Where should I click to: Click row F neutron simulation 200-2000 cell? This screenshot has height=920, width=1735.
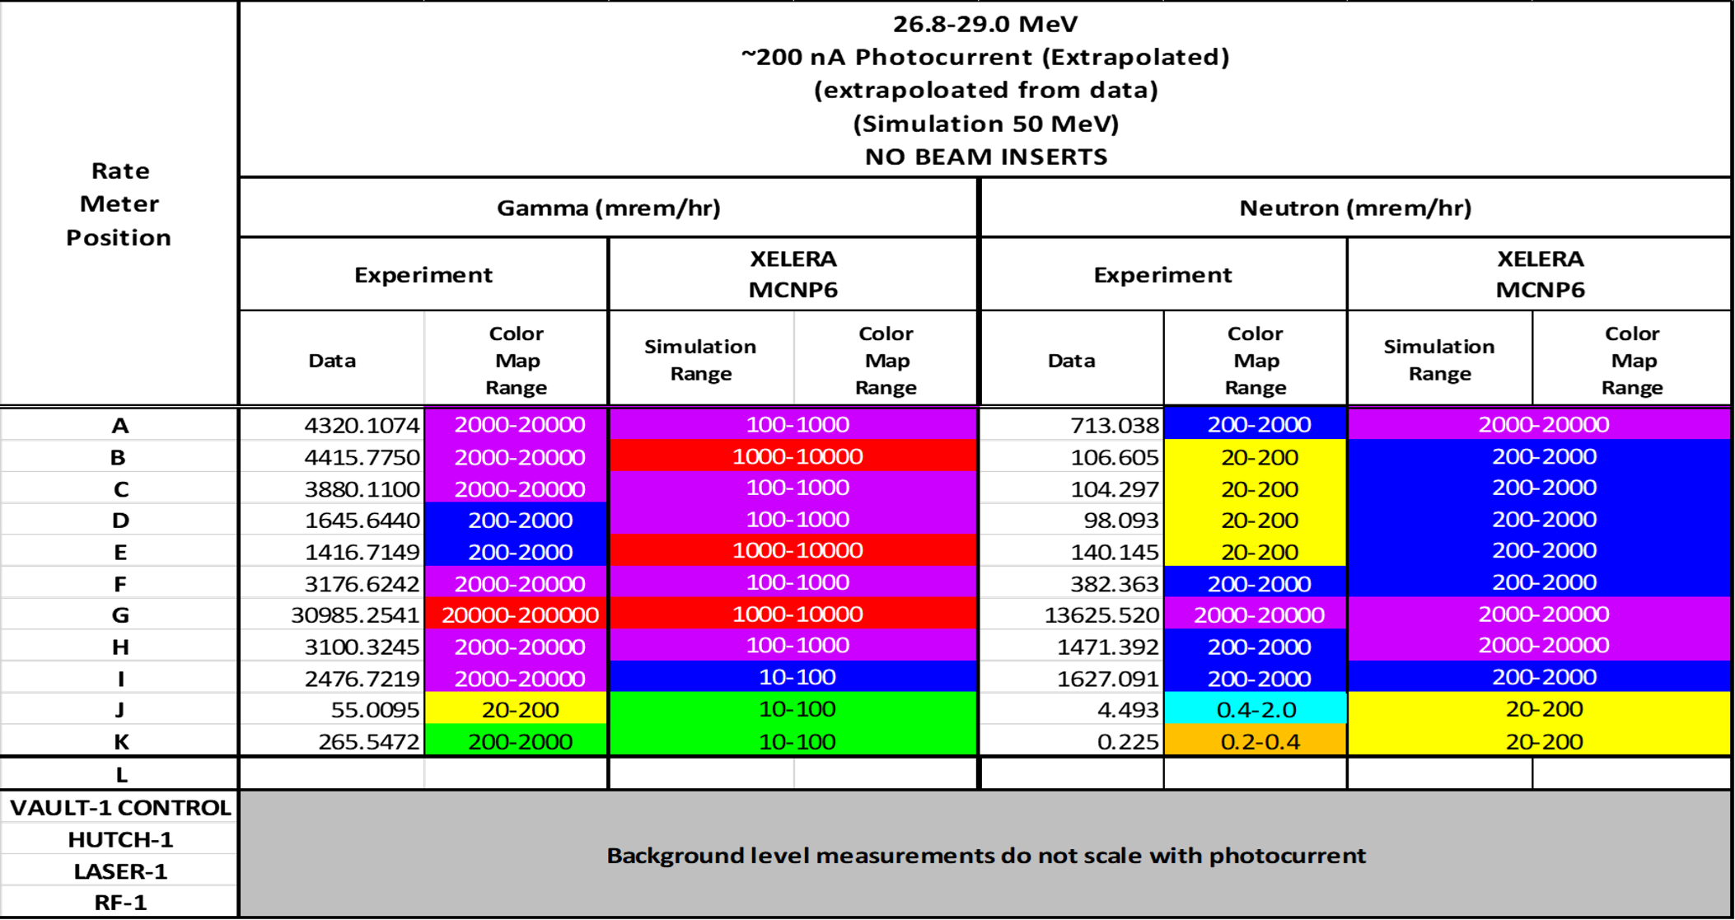tap(1539, 582)
